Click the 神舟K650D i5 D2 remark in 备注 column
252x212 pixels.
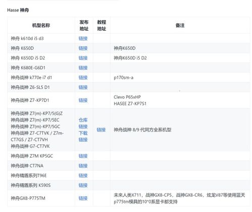pos(130,58)
